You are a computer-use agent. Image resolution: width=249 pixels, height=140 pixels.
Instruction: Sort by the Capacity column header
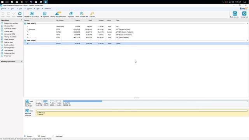point(77,20)
